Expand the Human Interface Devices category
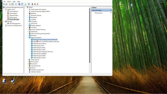Image resolution: width=167 pixels, height=94 pixels. (27, 30)
